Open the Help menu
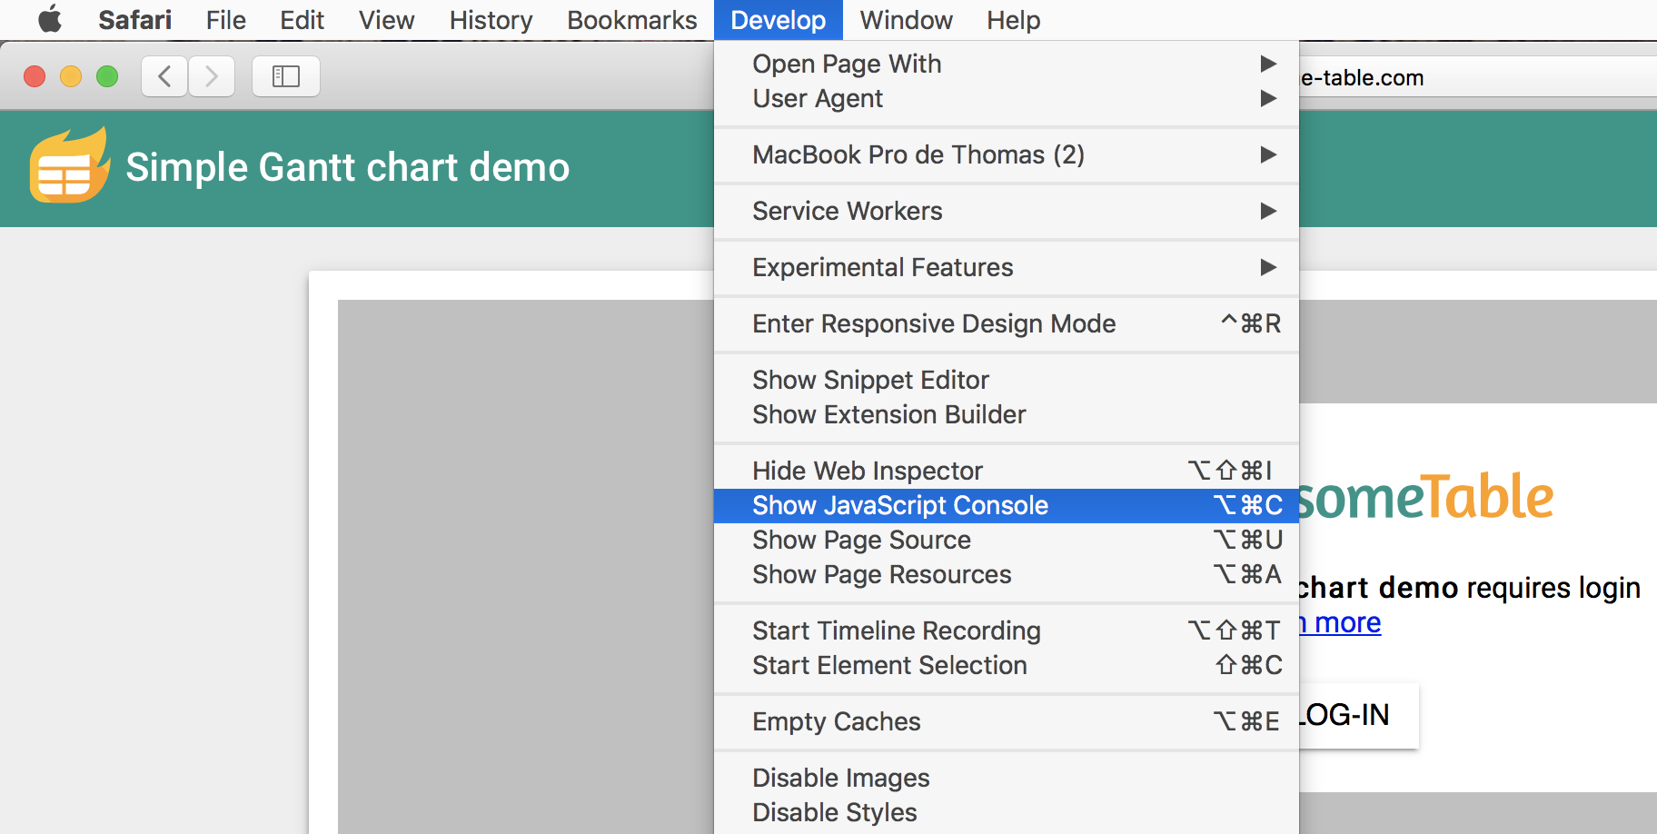 pos(1013,20)
